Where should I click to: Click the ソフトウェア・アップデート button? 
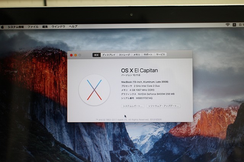[x=164, y=106]
